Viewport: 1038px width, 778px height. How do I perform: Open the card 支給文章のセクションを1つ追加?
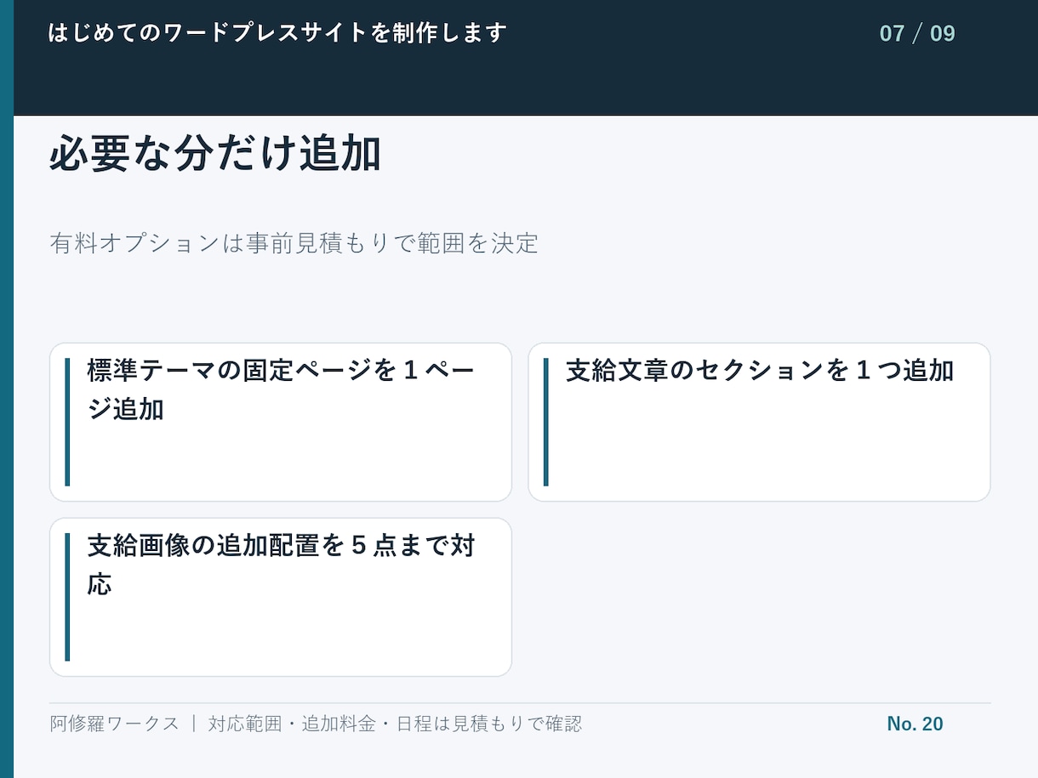point(759,423)
